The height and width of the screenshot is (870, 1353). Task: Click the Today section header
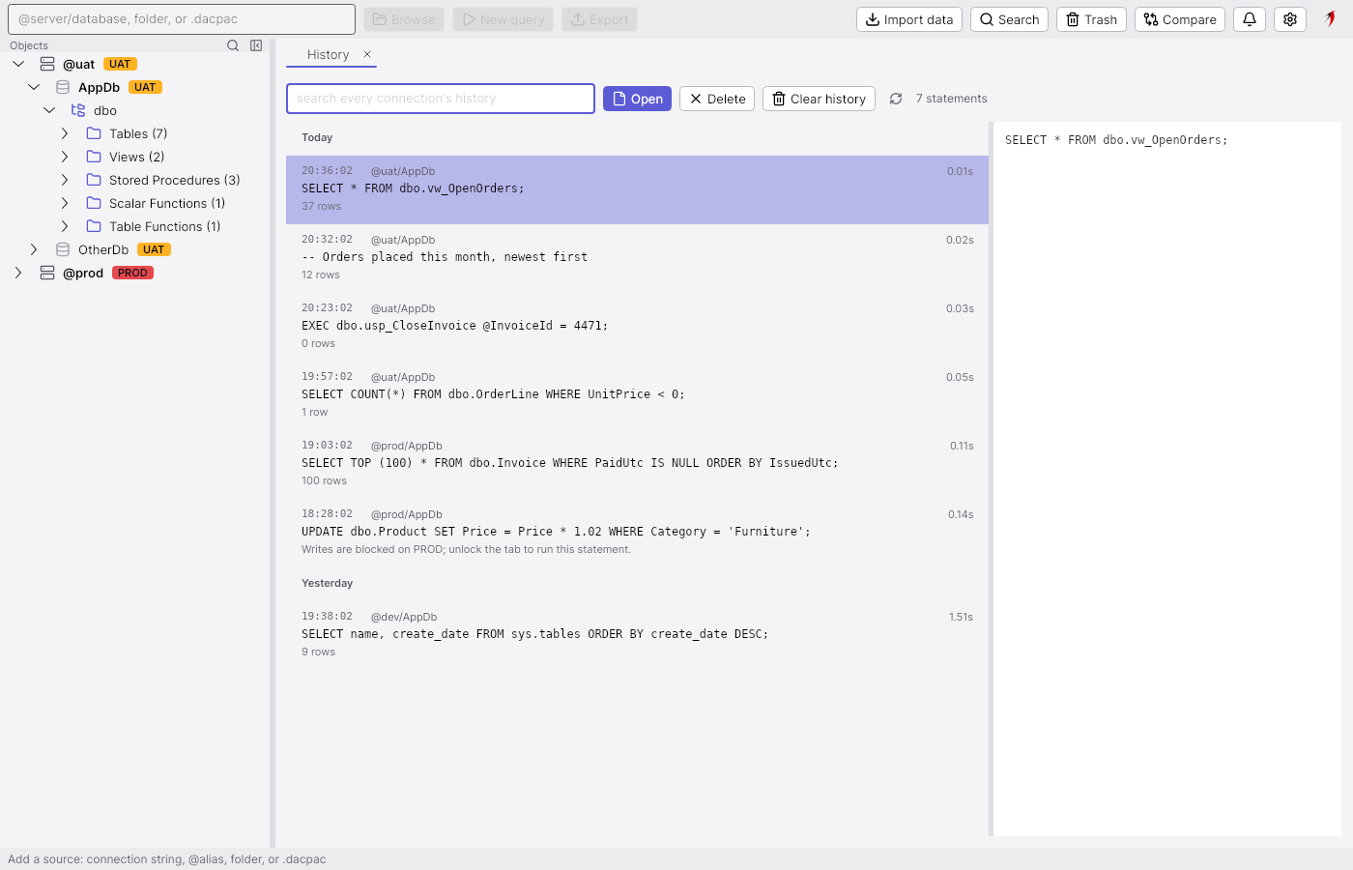click(317, 137)
